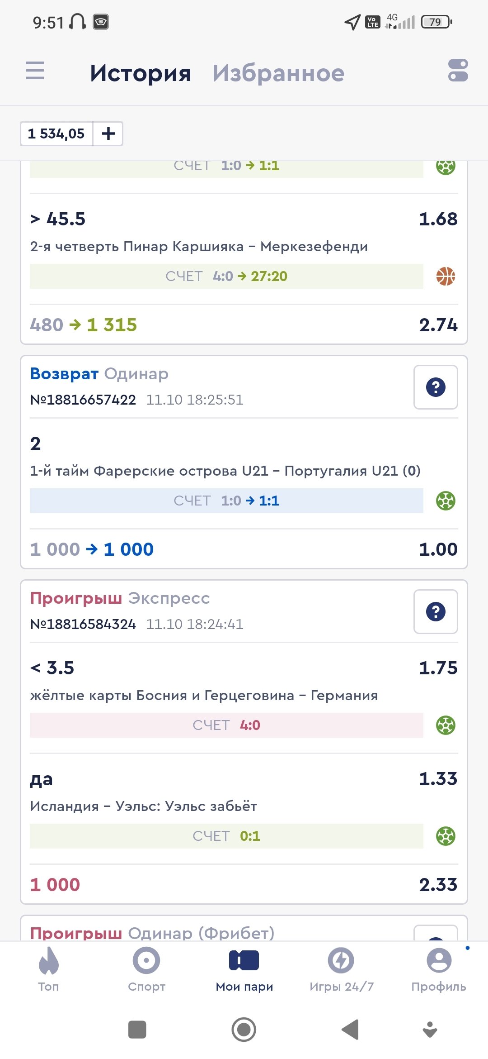Screen dimensions: 488x1059
Task: Expand the Проигрыш Одинар (Фрибет) bet card
Action: coord(152,932)
